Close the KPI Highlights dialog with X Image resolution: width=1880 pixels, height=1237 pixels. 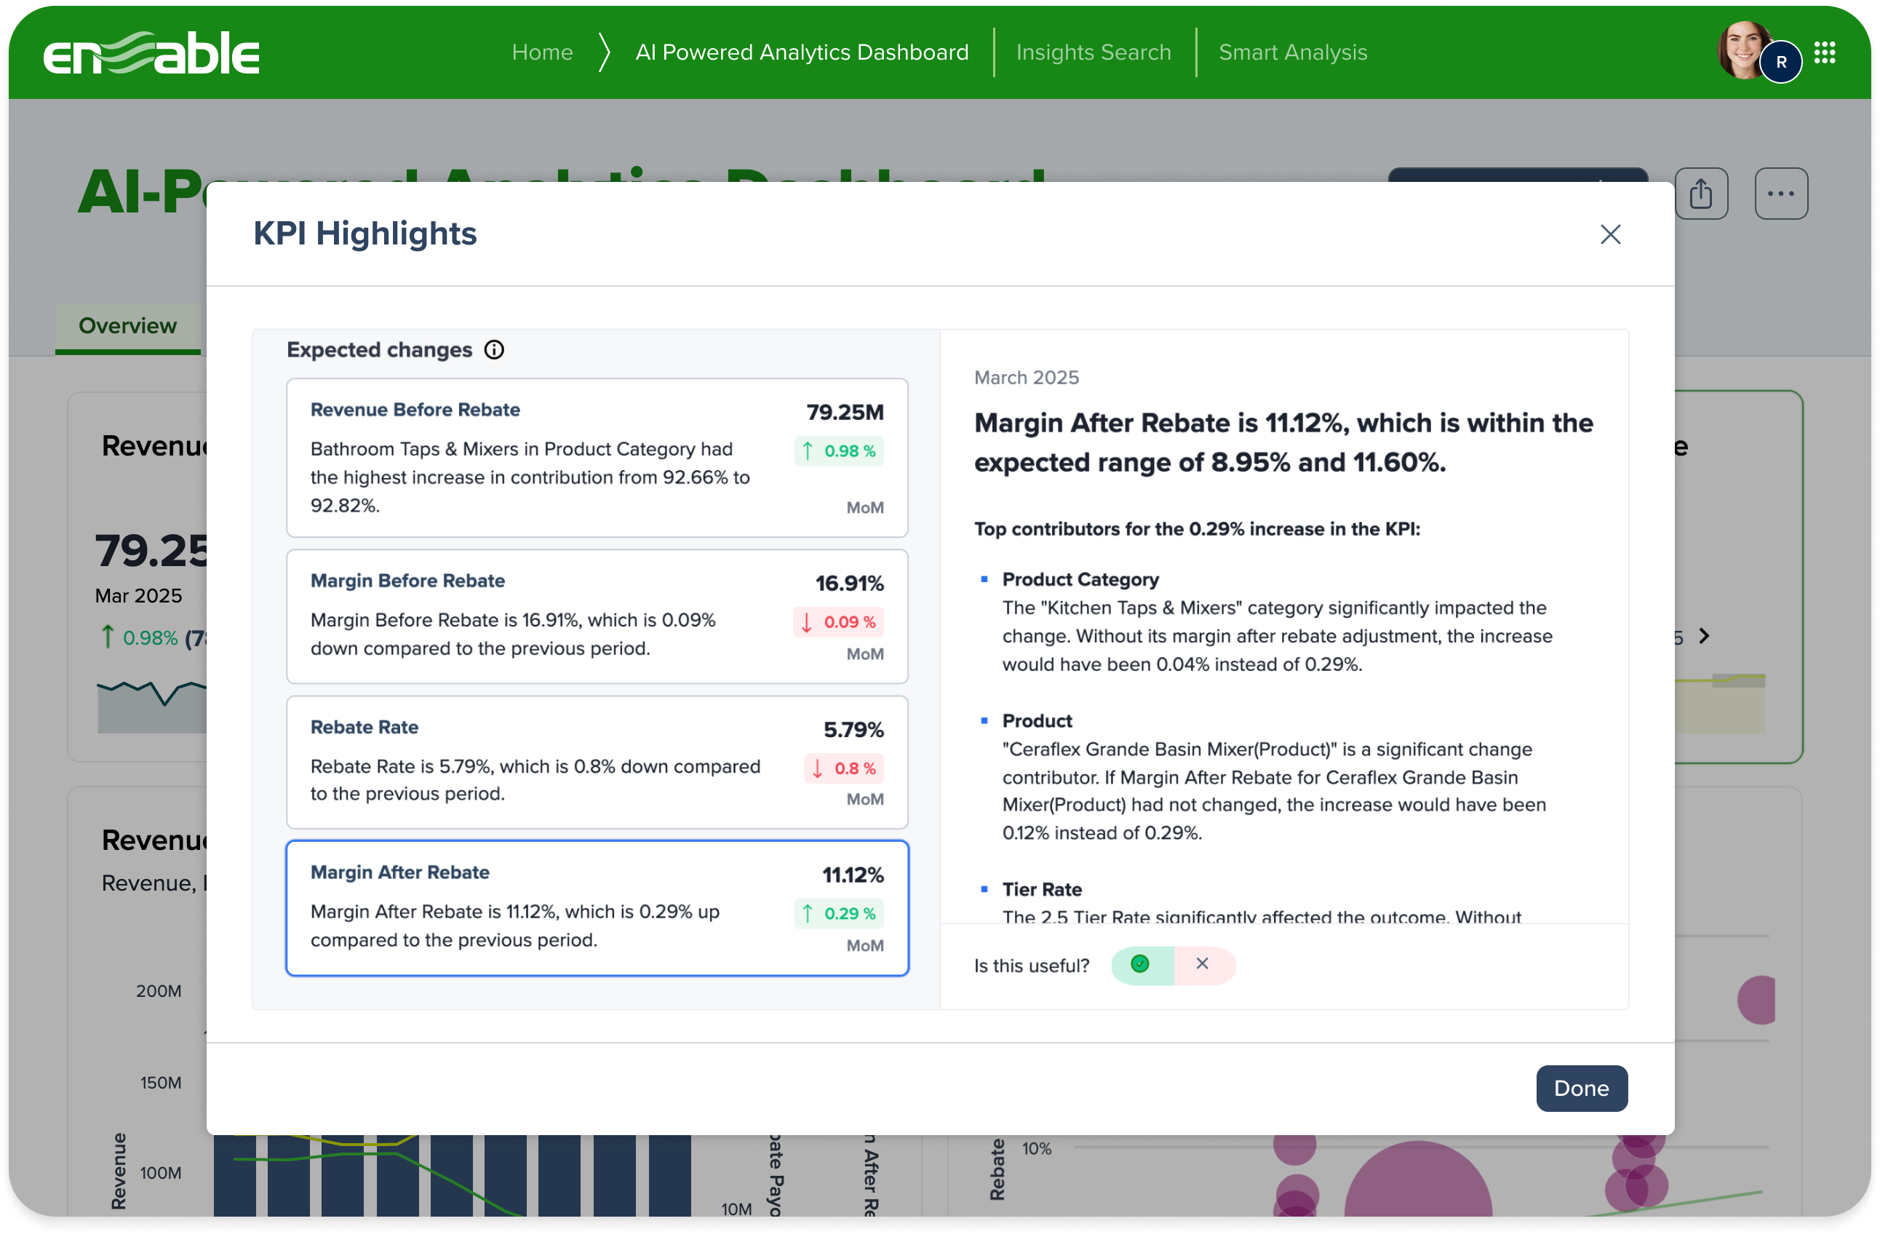1610,234
